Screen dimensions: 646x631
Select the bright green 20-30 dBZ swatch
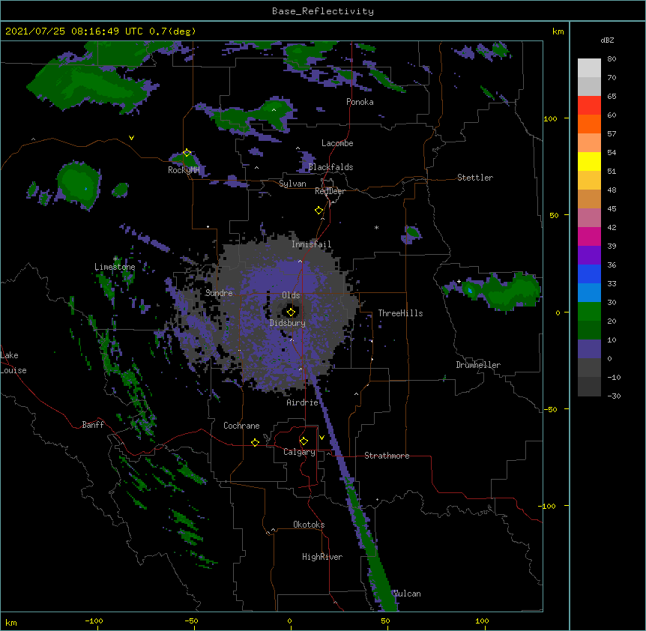click(589, 312)
